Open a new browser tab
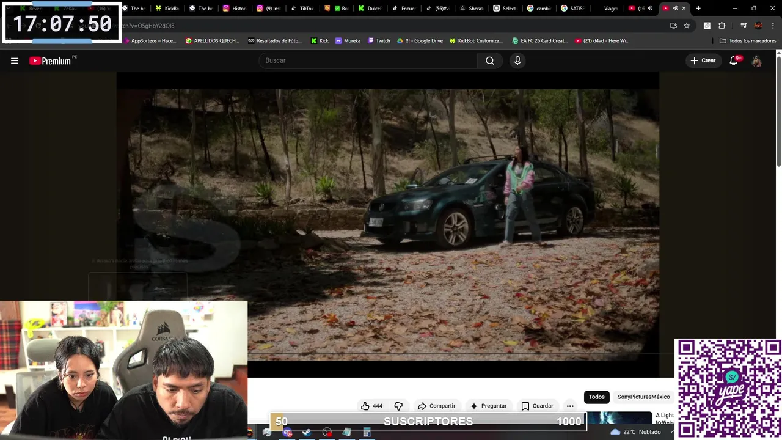The height and width of the screenshot is (440, 782). point(698,9)
